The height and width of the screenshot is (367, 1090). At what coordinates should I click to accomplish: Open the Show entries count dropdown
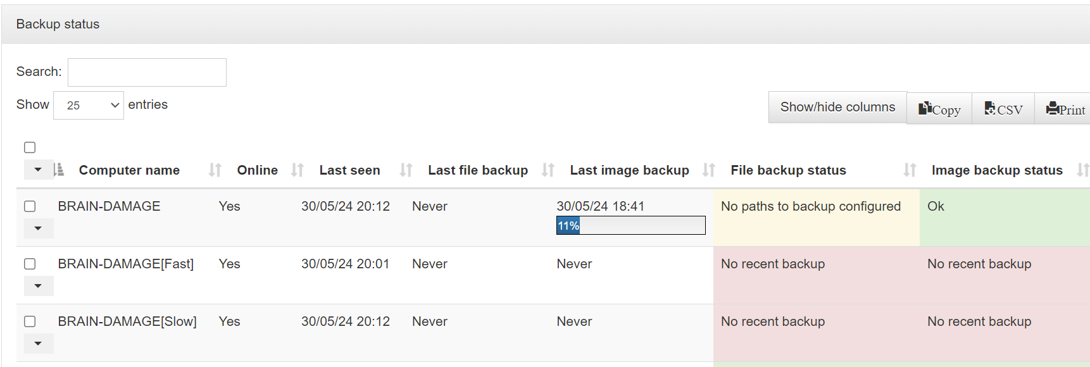[89, 105]
